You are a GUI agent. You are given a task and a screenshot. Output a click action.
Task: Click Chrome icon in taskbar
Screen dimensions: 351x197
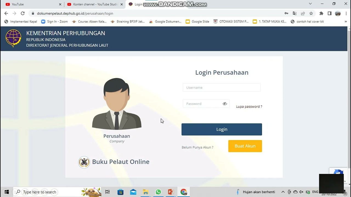pyautogui.click(x=183, y=192)
